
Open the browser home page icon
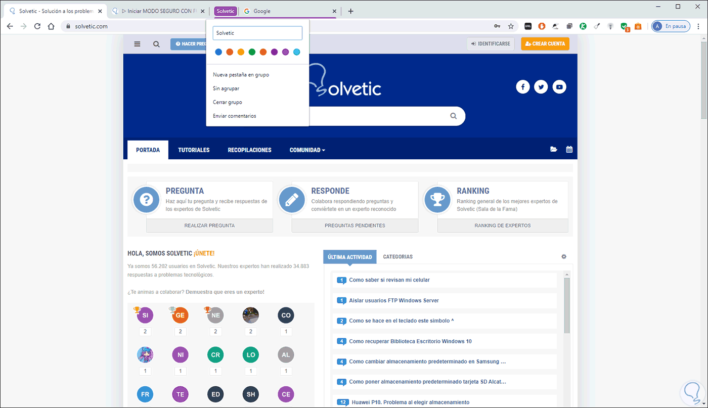tap(51, 26)
